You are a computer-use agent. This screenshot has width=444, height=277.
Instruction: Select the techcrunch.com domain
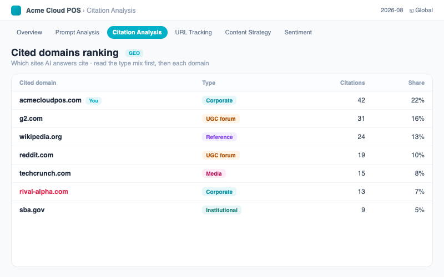coord(45,173)
